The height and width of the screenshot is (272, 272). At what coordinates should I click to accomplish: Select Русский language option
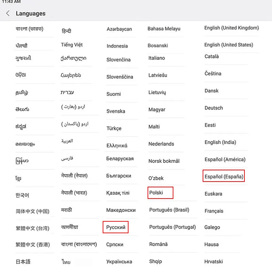pos(116,227)
